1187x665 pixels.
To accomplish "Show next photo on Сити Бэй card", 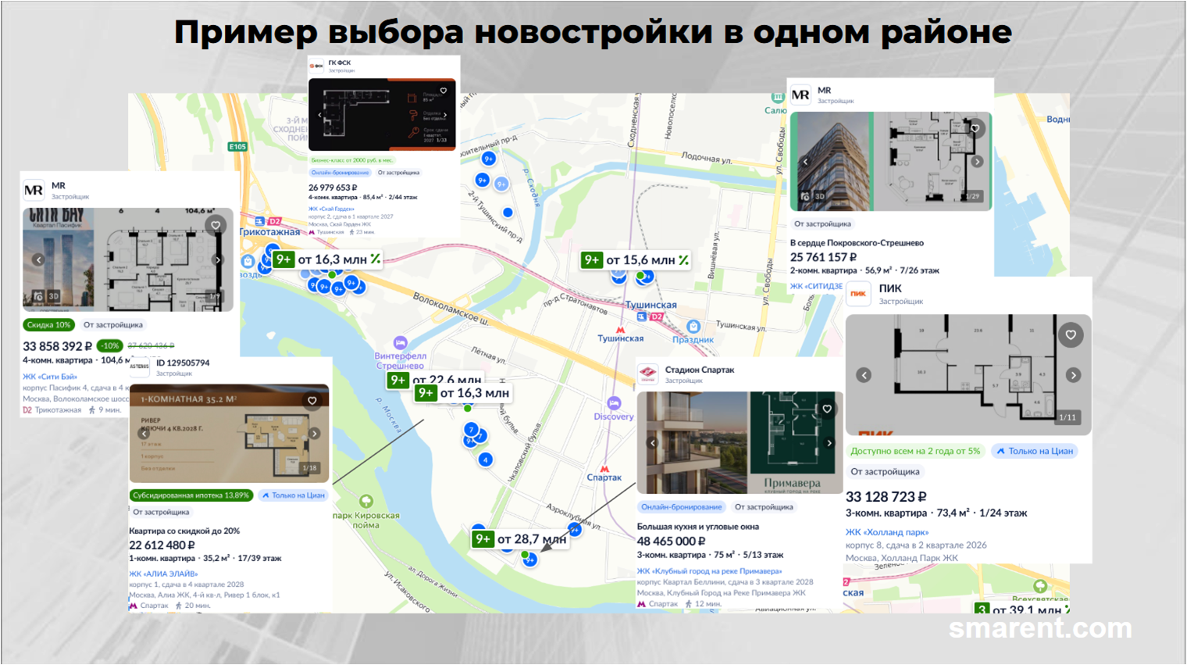I will coord(218,259).
